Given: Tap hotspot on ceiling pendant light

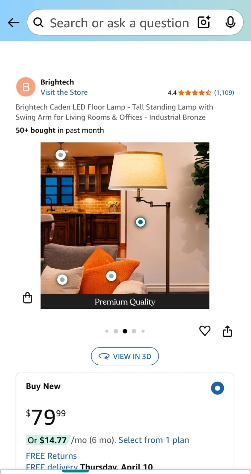Looking at the screenshot, I should pos(60,155).
